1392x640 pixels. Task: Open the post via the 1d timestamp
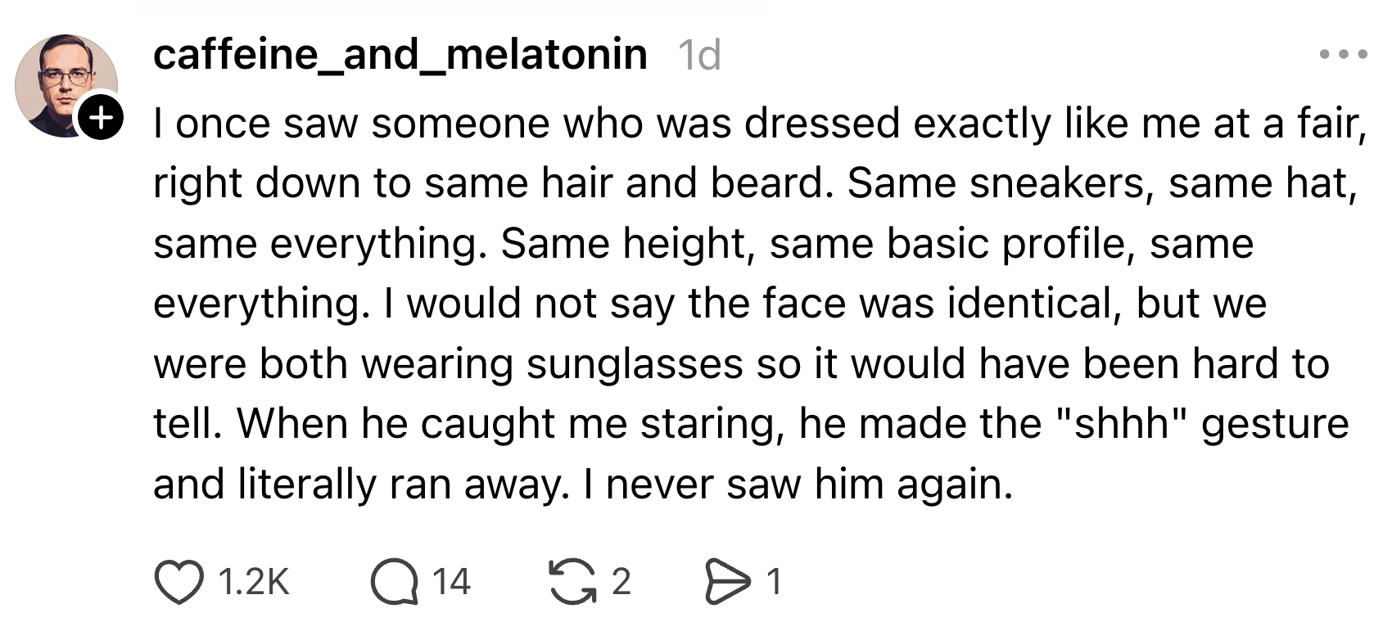[699, 56]
